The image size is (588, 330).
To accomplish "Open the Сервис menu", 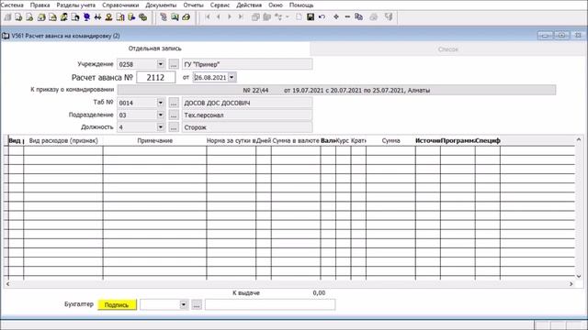I will click(x=220, y=5).
